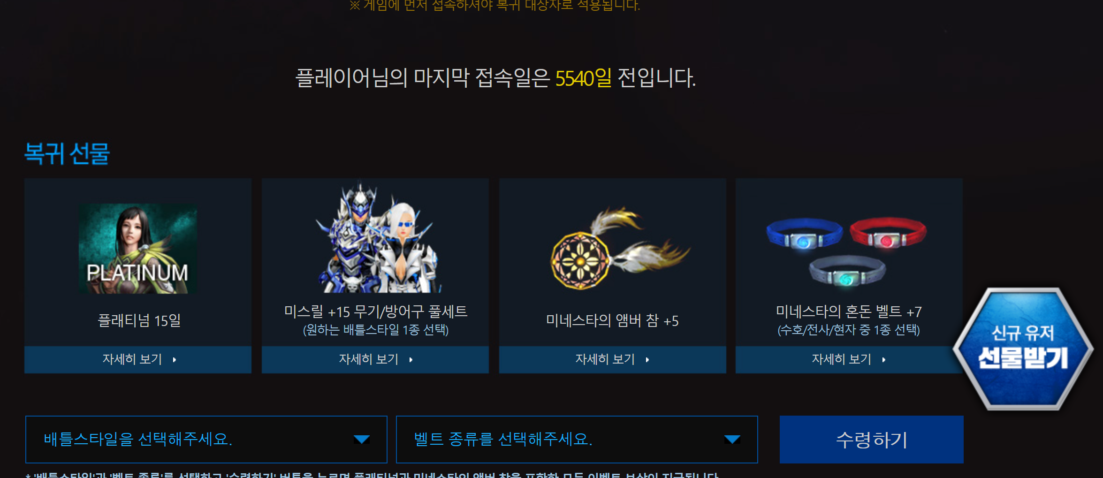The height and width of the screenshot is (478, 1103).
Task: Click the 수령하기 button
Action: [x=872, y=440]
